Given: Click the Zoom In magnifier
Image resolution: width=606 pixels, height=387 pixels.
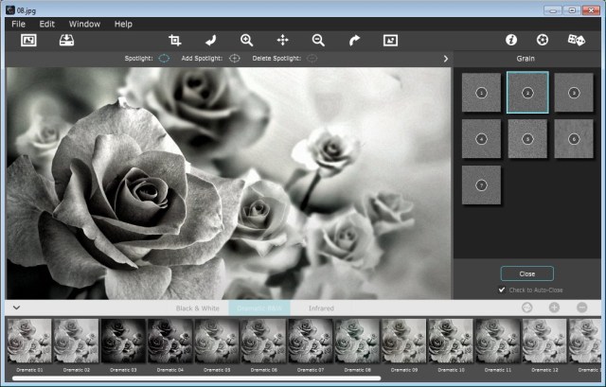Looking at the screenshot, I should (246, 40).
